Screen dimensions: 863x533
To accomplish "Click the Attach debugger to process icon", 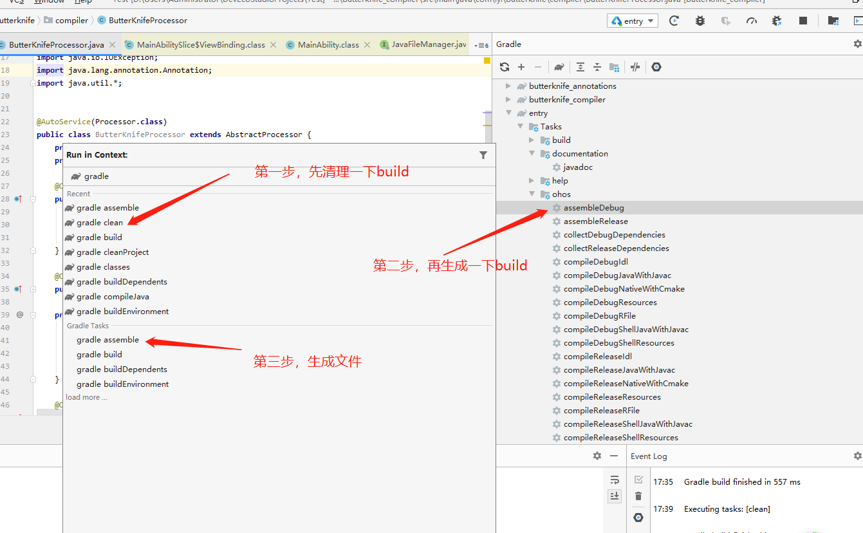I will [x=777, y=21].
